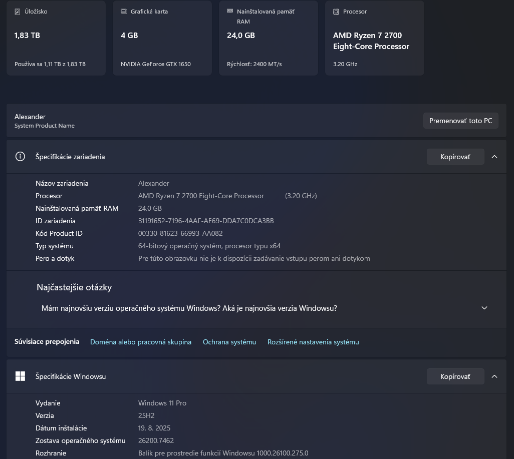Screen dimensions: 514x459
Task: Select the NVIDIA GeForce GTX 1650 card
Action: (x=162, y=38)
